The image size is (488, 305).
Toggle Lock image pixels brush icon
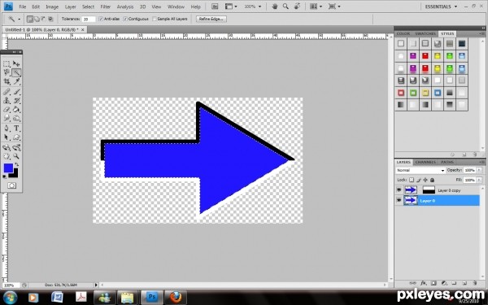[419, 180]
